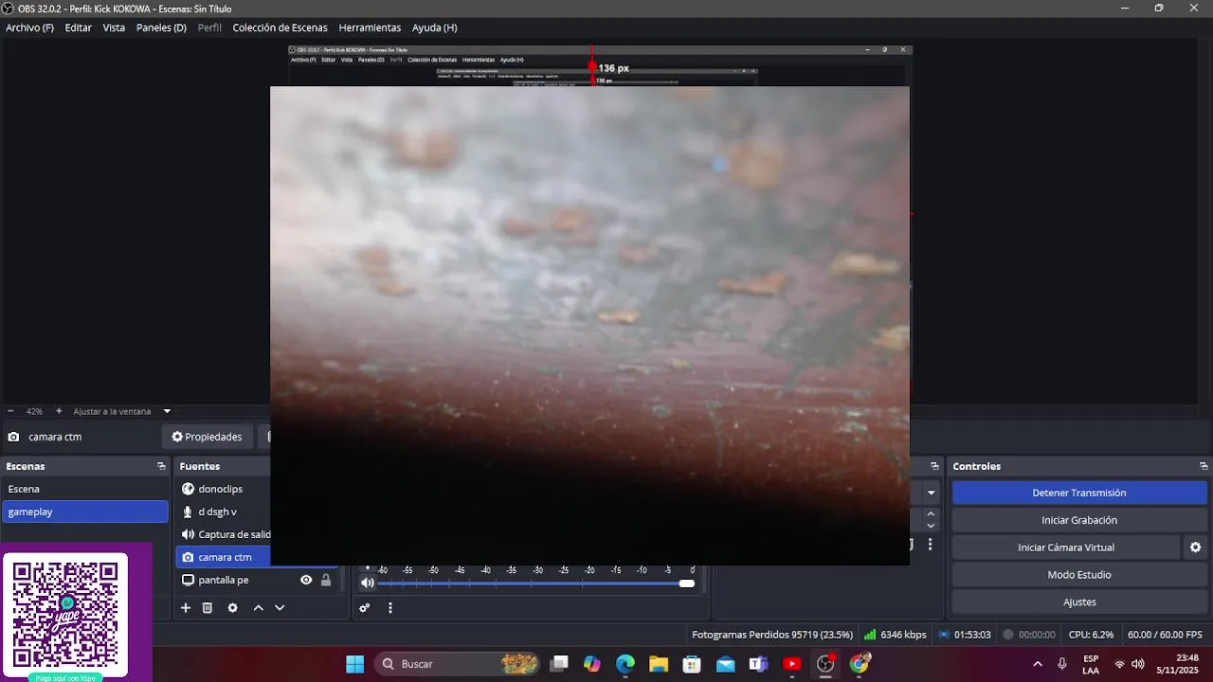Adjust the audio mixer volume slider handle

point(686,583)
